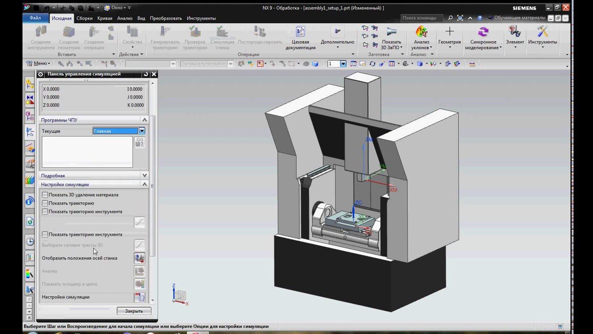Toggle the Показать траекторию checkbox
The height and width of the screenshot is (334, 593).
(45, 203)
